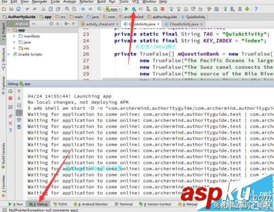Click the Synchronize toolbar icon
274x212 pixels.
tap(18, 9)
